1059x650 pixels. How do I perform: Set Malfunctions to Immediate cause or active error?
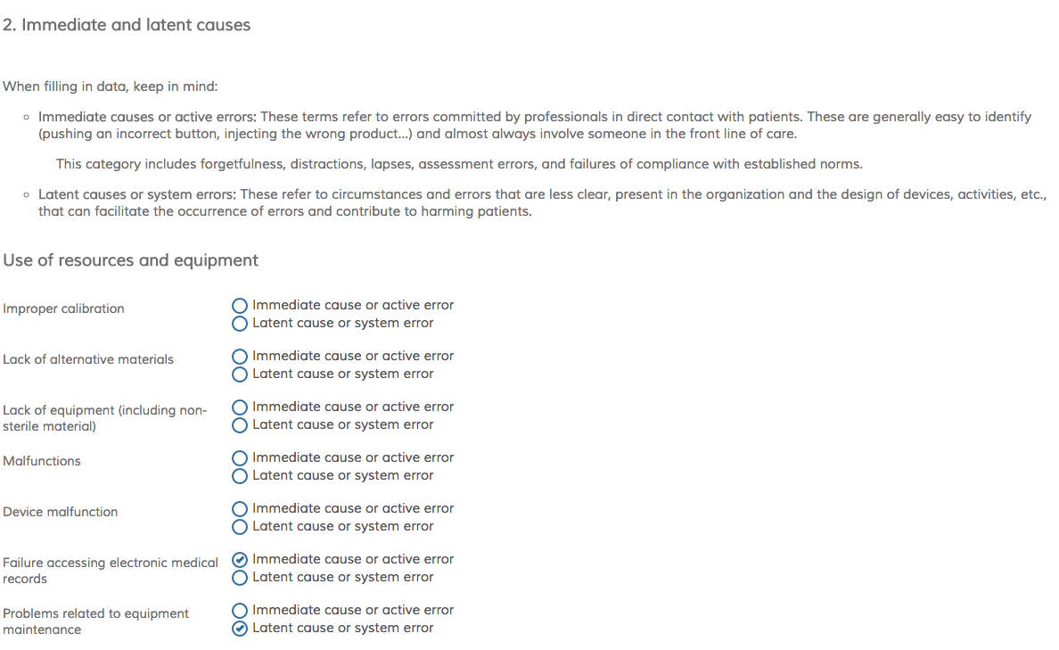(x=240, y=458)
